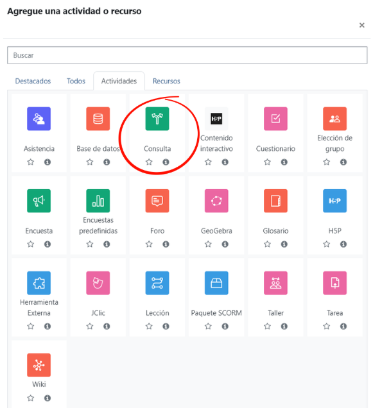The image size is (373, 408).
Task: Click the Buscar search field
Action: [x=187, y=55]
